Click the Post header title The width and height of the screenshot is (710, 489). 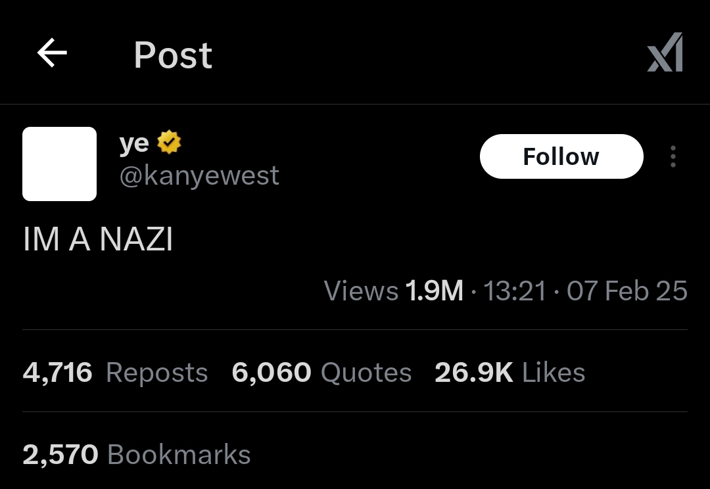point(173,55)
